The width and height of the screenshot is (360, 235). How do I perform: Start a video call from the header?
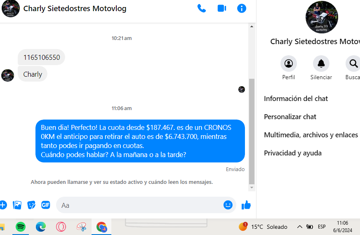[222, 9]
